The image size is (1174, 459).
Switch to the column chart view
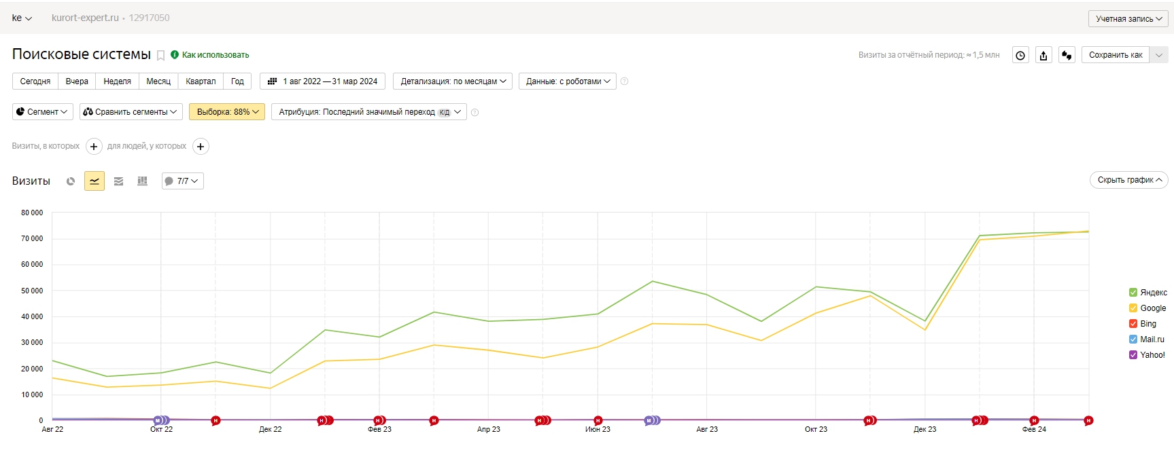point(142,181)
